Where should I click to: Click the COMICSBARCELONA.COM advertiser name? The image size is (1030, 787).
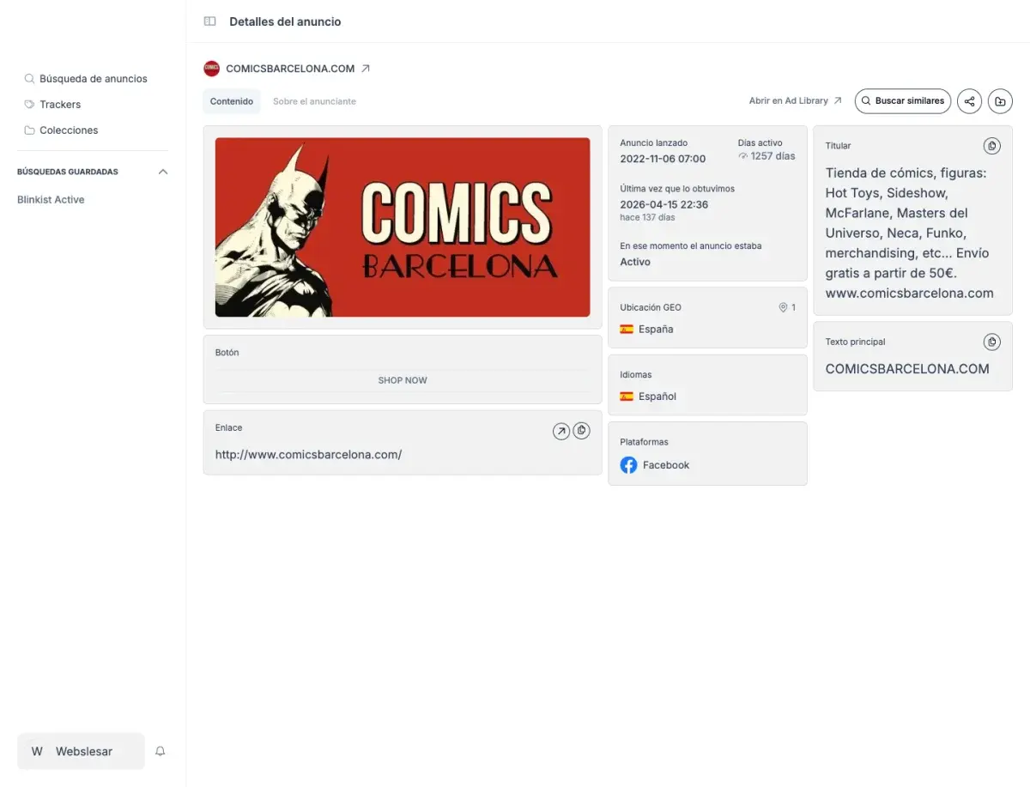point(290,69)
